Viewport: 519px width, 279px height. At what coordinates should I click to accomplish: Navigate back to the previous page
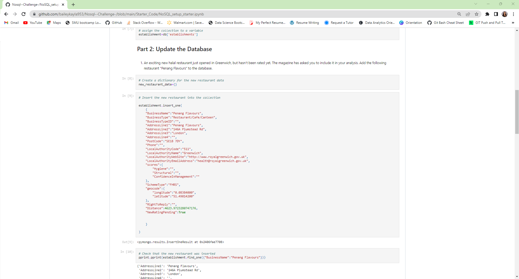pos(6,14)
